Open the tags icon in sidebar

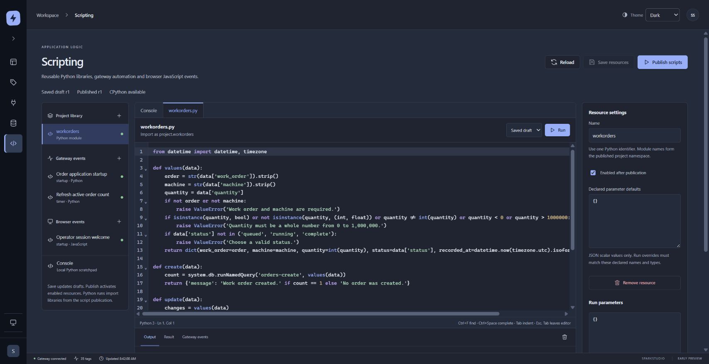[x=13, y=82]
